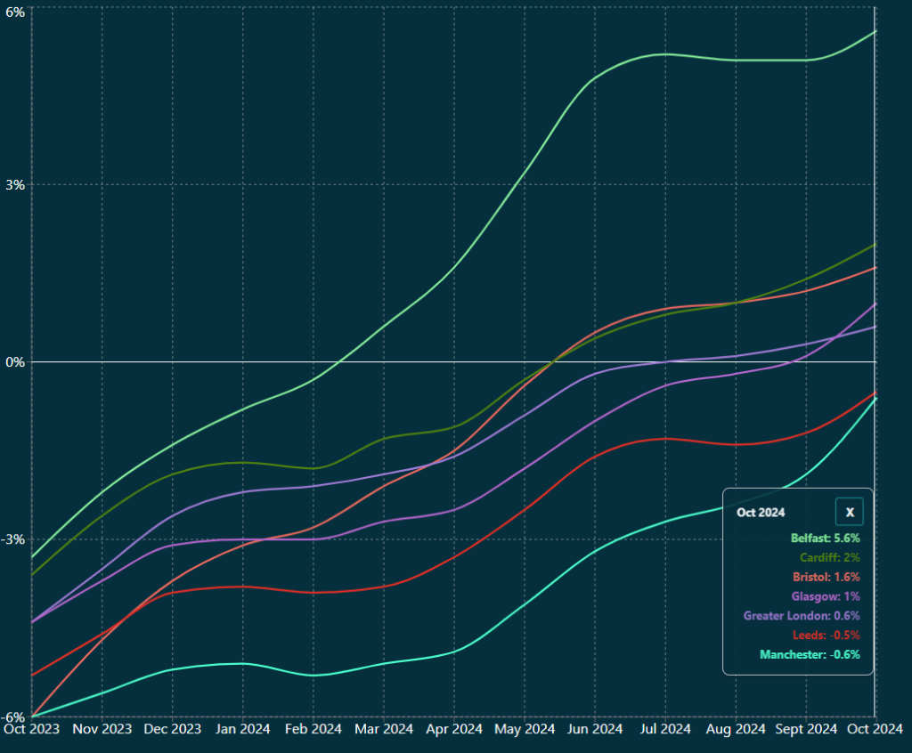
Task: Select Manchester -0.6% in the tooltip
Action: pos(810,655)
